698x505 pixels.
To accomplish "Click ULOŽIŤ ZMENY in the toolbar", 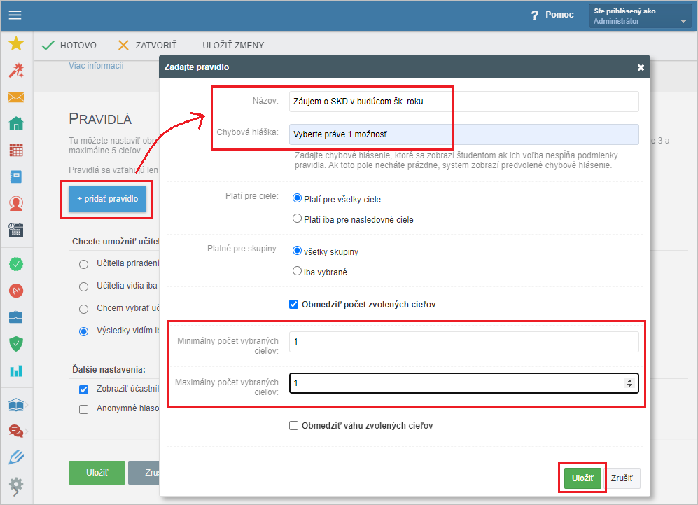I will tap(233, 46).
